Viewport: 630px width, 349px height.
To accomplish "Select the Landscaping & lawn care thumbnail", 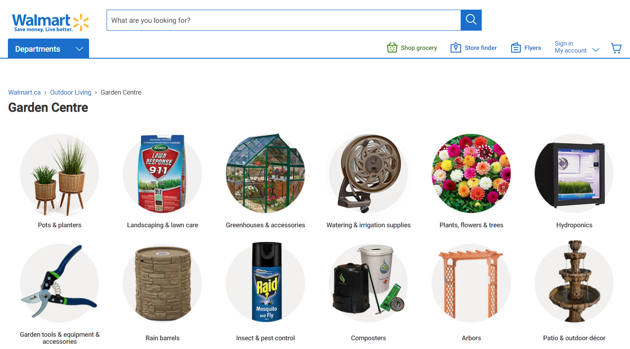I will 162,174.
